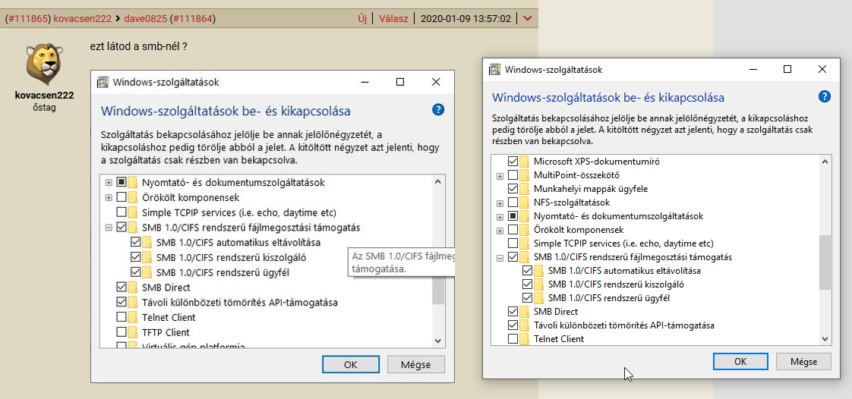Uncheck SMB Direct in left dialog
The width and height of the screenshot is (852, 399).
tap(121, 287)
